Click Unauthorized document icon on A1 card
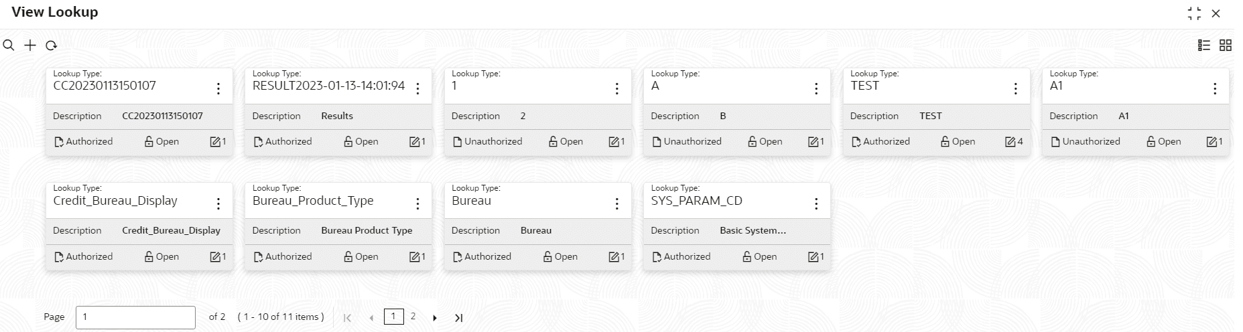The width and height of the screenshot is (1243, 332). pyautogui.click(x=1055, y=141)
